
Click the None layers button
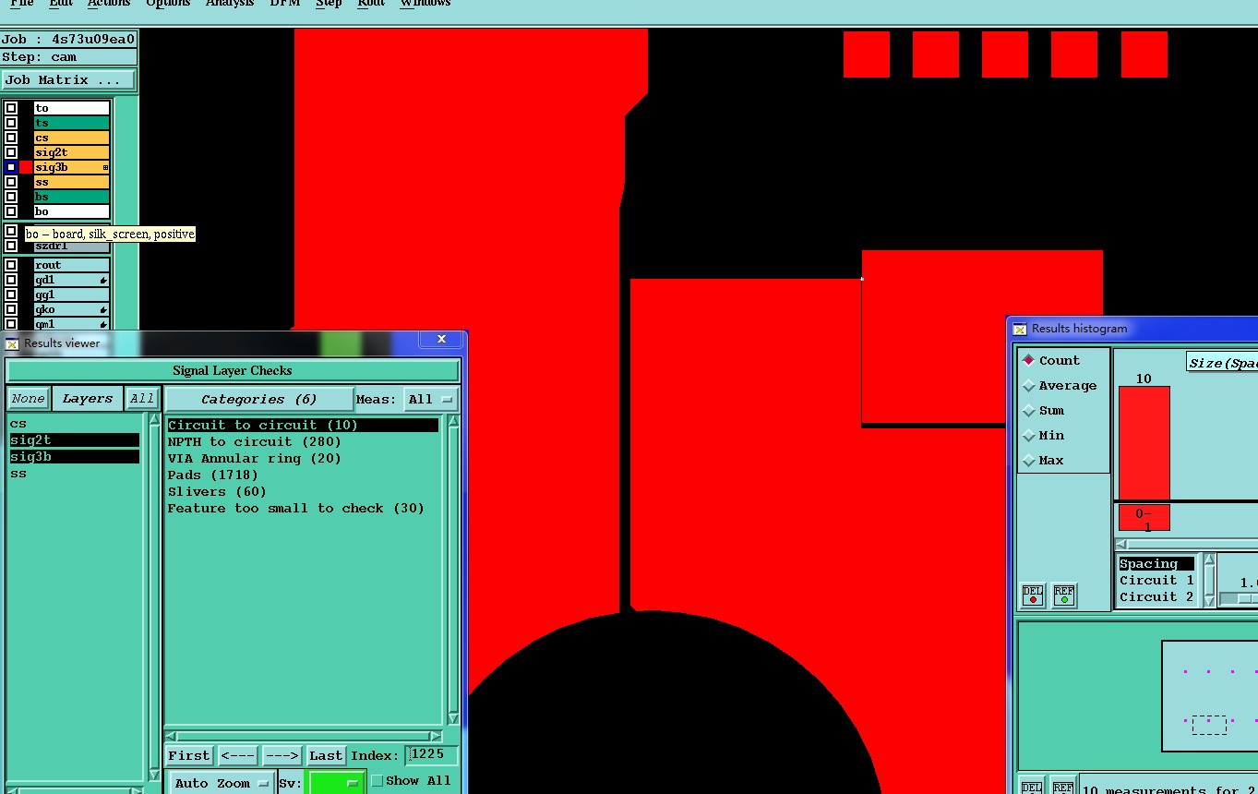[28, 399]
